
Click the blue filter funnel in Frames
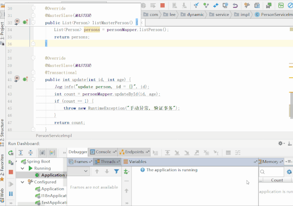[x=116, y=171]
